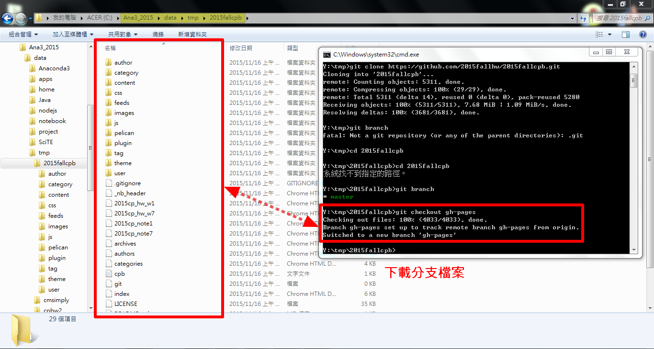Select Ana3_2015 in the navigation tree
Screen dimensions: 654x349
(44, 47)
